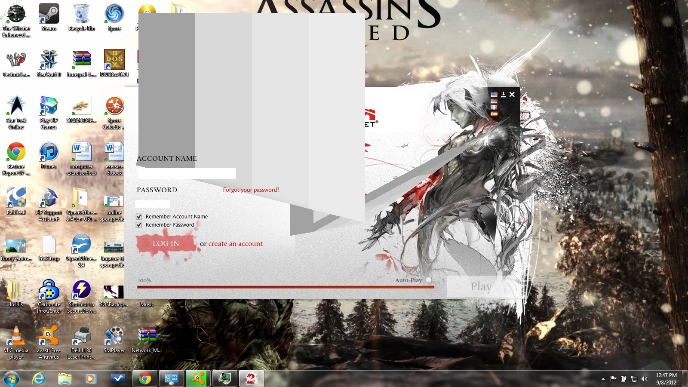Select the Restore Report 07 Chrome icon
The height and width of the screenshot is (387, 688).
tap(16, 158)
